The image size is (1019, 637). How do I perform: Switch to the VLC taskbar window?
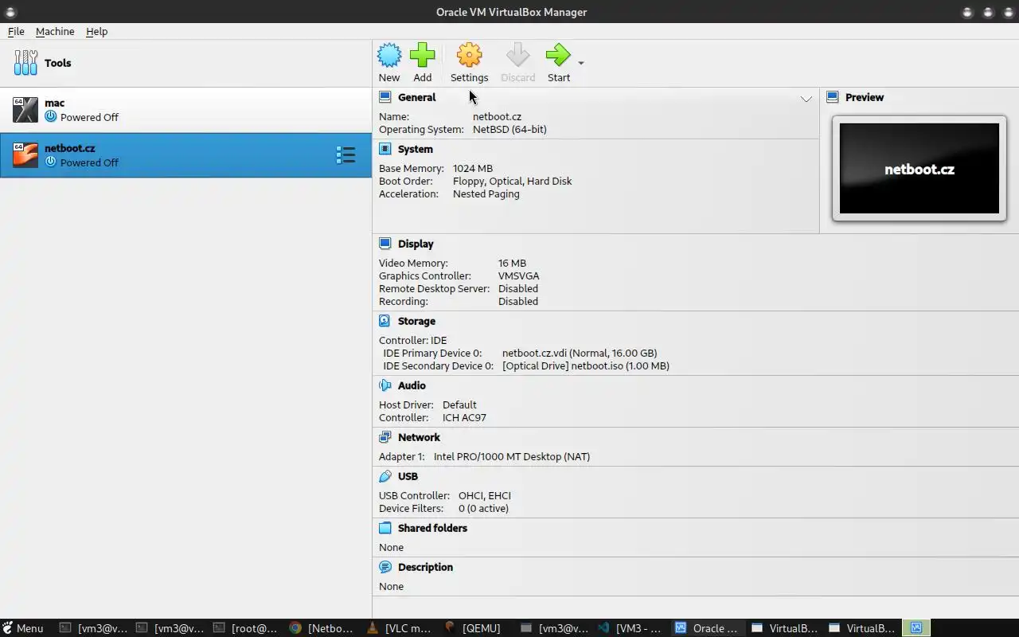(399, 627)
